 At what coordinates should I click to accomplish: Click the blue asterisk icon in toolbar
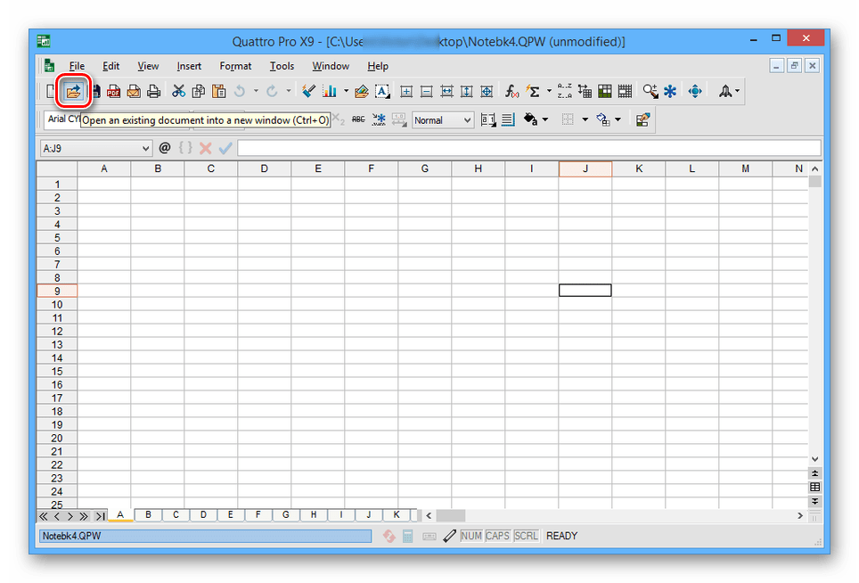pyautogui.click(x=670, y=91)
